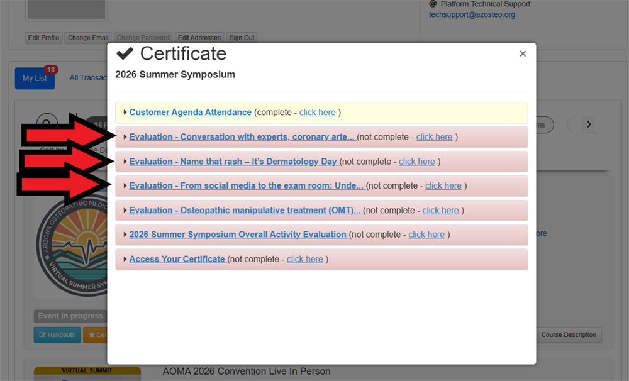Click the Change Password button
Viewport: 629px width, 381px height.
pyautogui.click(x=143, y=38)
